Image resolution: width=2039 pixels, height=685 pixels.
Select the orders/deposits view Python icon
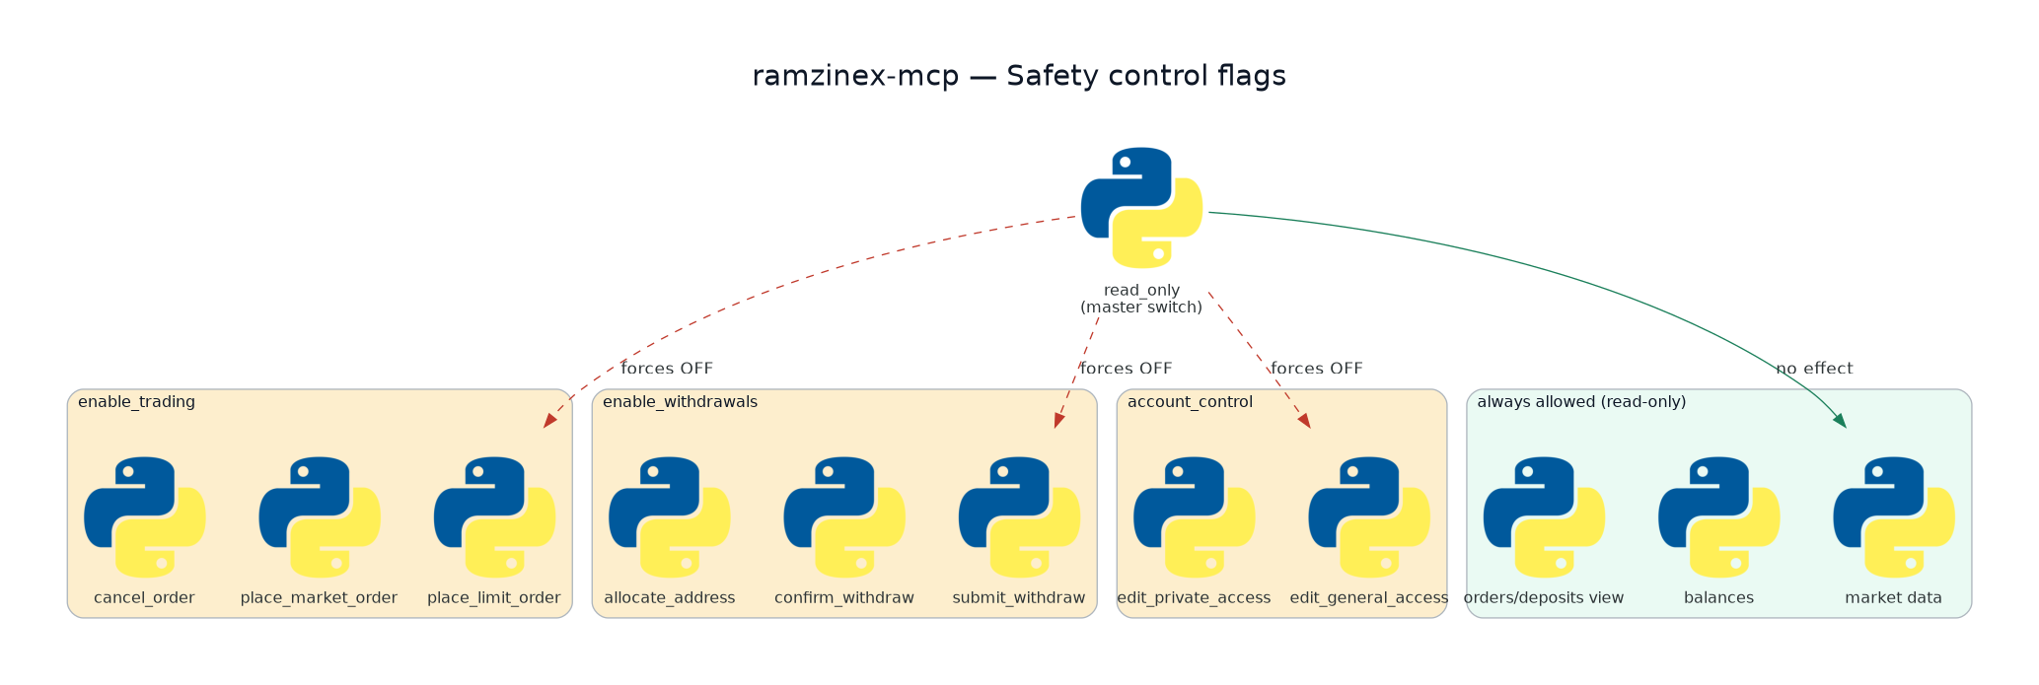coord(1544,517)
